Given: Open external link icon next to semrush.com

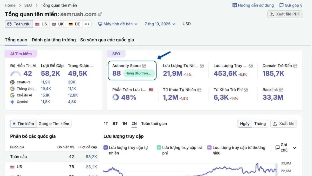Looking at the screenshot, I should [x=100, y=14].
